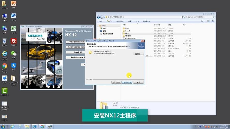Click the Explorer search input field
The height and width of the screenshot is (129, 230).
[x=199, y=17]
